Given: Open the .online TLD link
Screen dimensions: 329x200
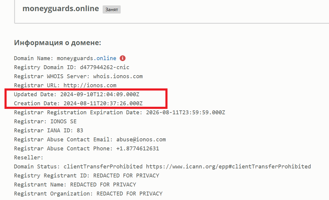Looking at the screenshot, I should tap(105, 58).
